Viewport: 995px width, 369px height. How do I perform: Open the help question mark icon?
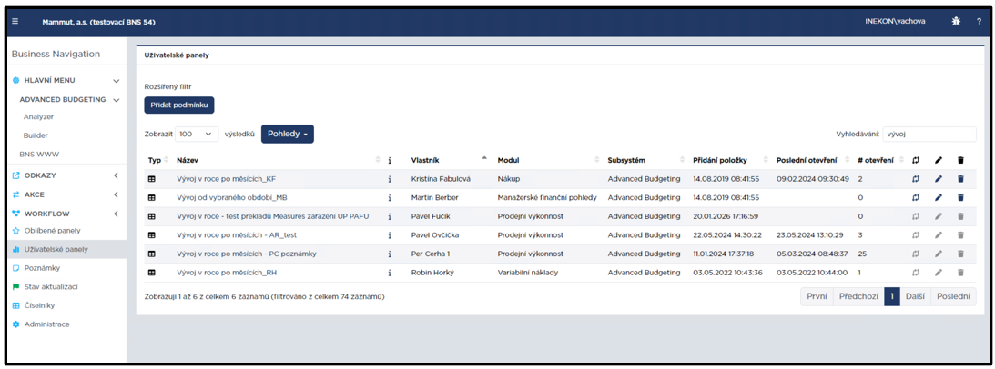click(979, 21)
